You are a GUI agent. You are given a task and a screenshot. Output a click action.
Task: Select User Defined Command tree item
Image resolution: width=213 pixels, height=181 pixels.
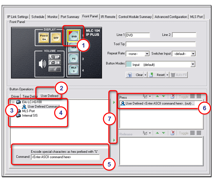coord(44,107)
